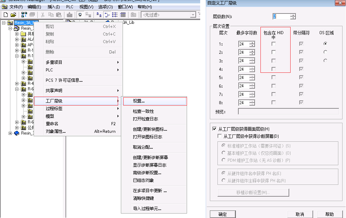This screenshot has width=346, height=218.
Task: Select OS area radio button for level 2
Action: tap(325, 52)
